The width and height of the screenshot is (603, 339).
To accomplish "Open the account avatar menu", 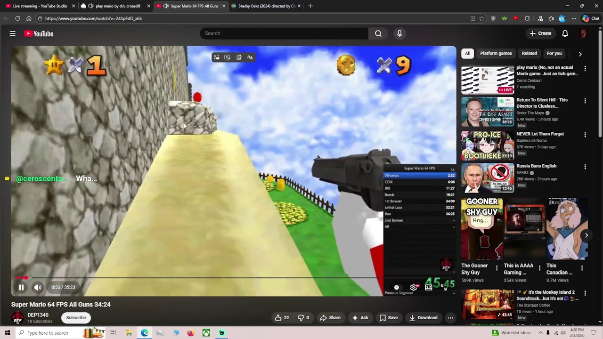I will [583, 33].
